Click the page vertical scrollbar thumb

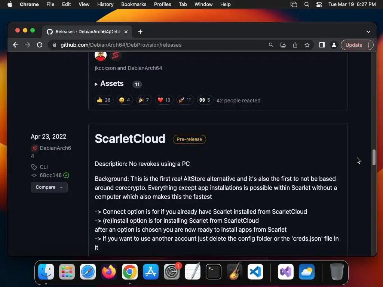pyautogui.click(x=374, y=157)
